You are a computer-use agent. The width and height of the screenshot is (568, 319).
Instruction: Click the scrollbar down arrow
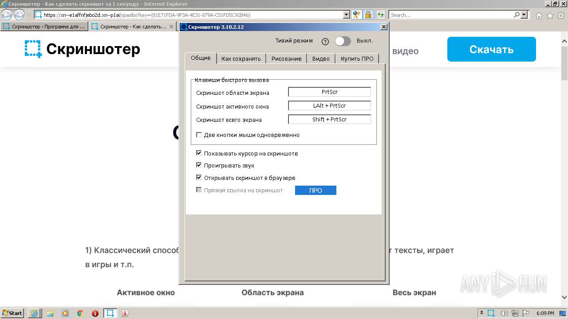click(564, 297)
